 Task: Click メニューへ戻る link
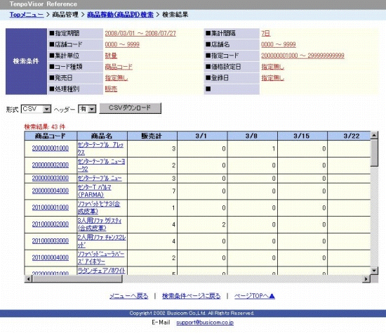128,296
